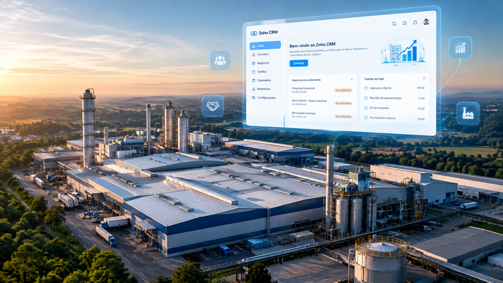Click the Em negociação status badge
Image resolution: width=503 pixels, height=283 pixels.
pyautogui.click(x=343, y=103)
